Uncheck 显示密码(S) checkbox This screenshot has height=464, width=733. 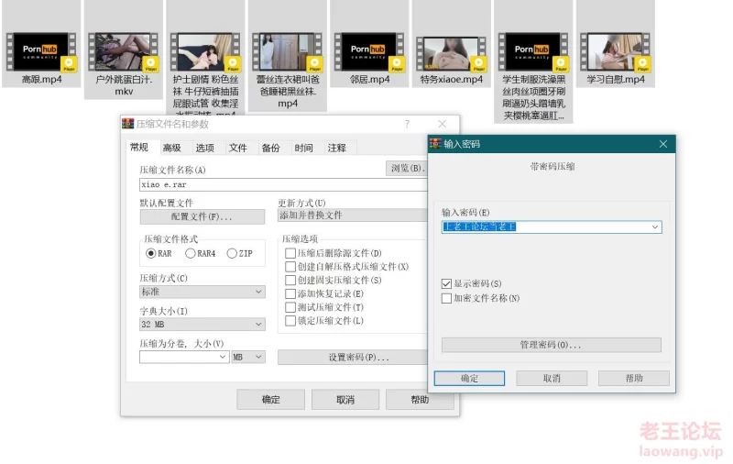[x=446, y=284]
